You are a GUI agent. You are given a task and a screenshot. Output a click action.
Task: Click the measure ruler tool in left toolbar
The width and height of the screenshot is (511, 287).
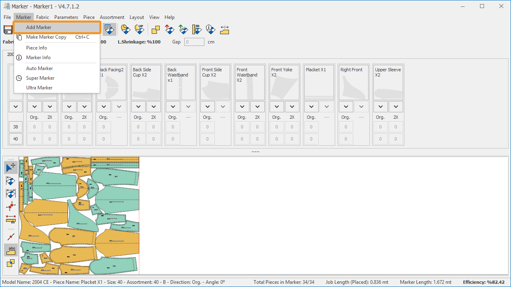click(x=11, y=219)
